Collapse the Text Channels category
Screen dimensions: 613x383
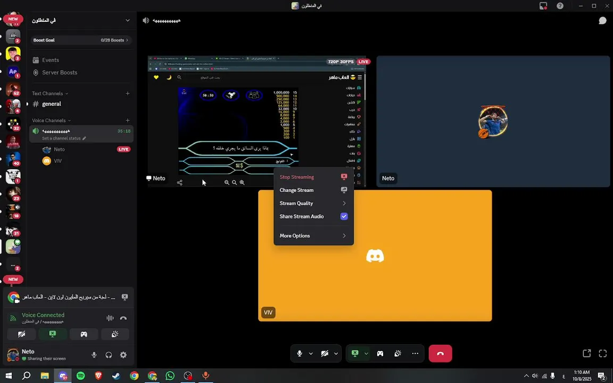pyautogui.click(x=50, y=94)
